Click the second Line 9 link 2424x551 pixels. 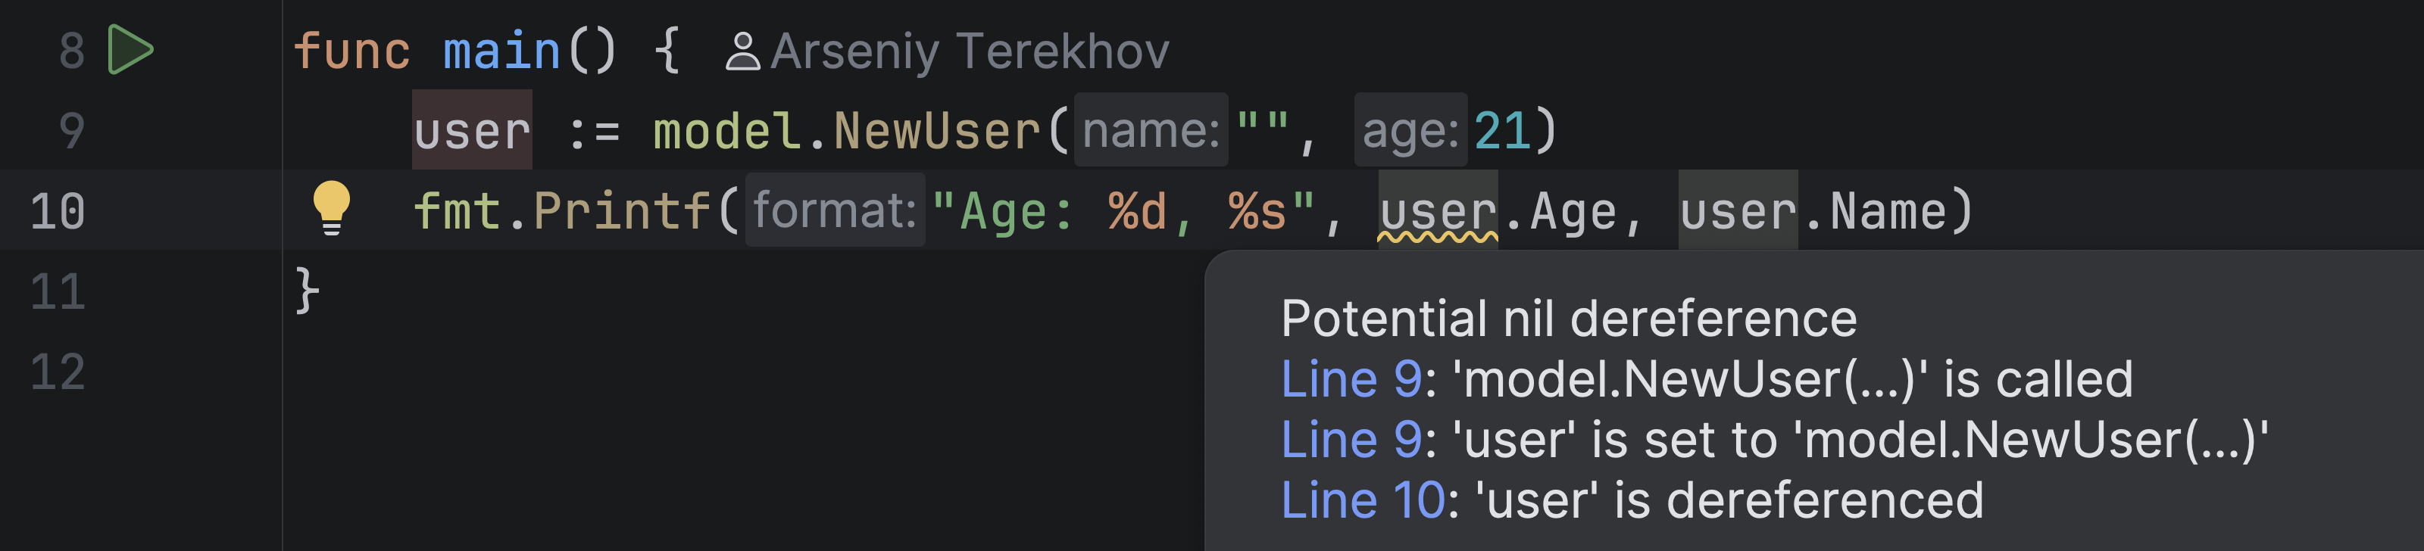click(1351, 439)
